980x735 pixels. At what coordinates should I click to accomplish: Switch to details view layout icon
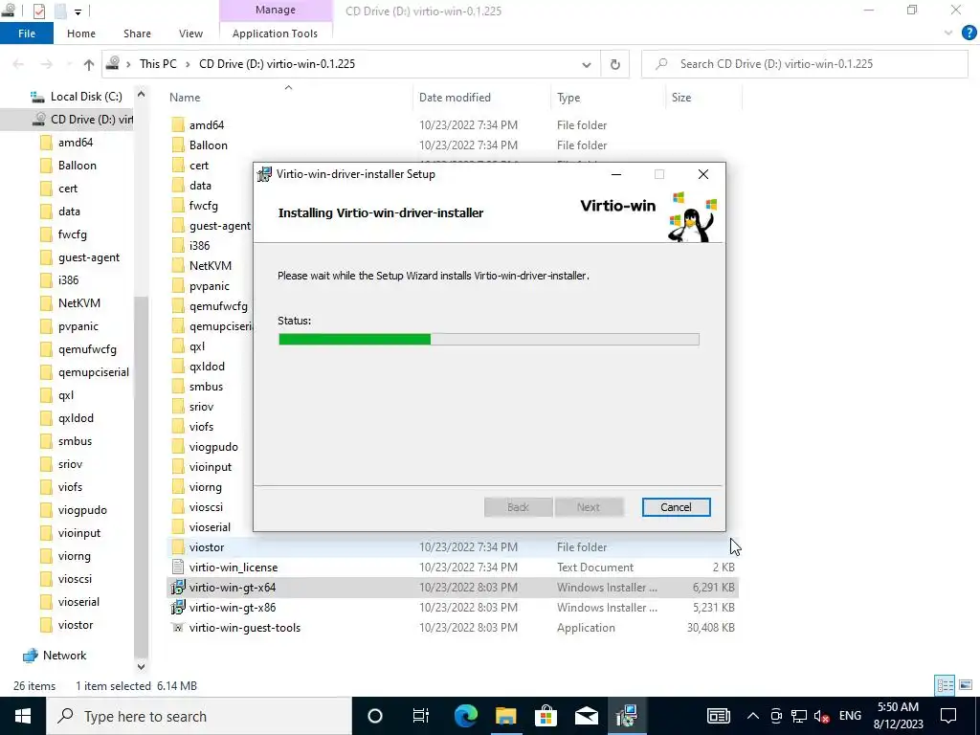click(x=945, y=685)
